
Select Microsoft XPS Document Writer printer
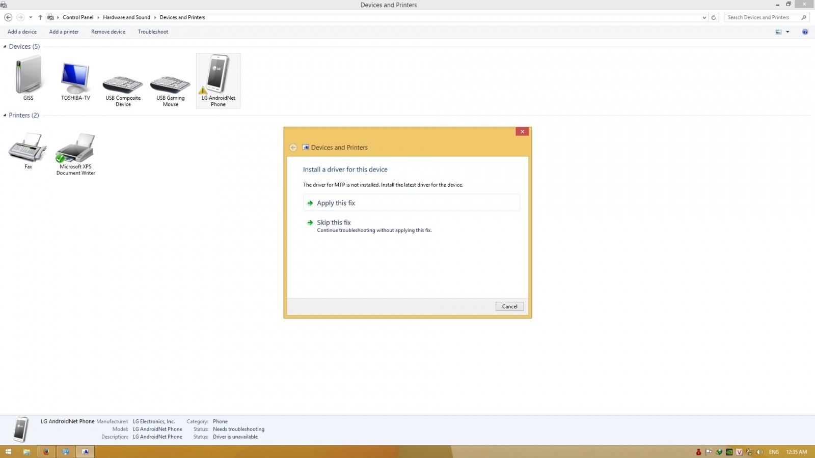(75, 149)
